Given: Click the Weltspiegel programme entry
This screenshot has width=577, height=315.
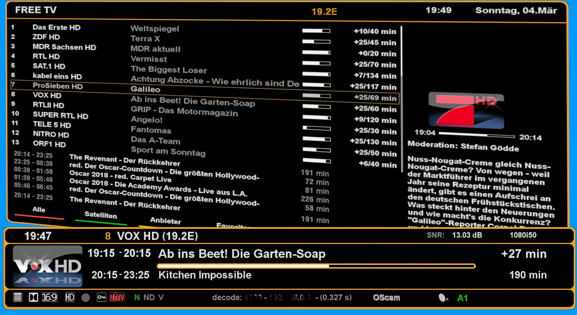Looking at the screenshot, I should coord(155,29).
